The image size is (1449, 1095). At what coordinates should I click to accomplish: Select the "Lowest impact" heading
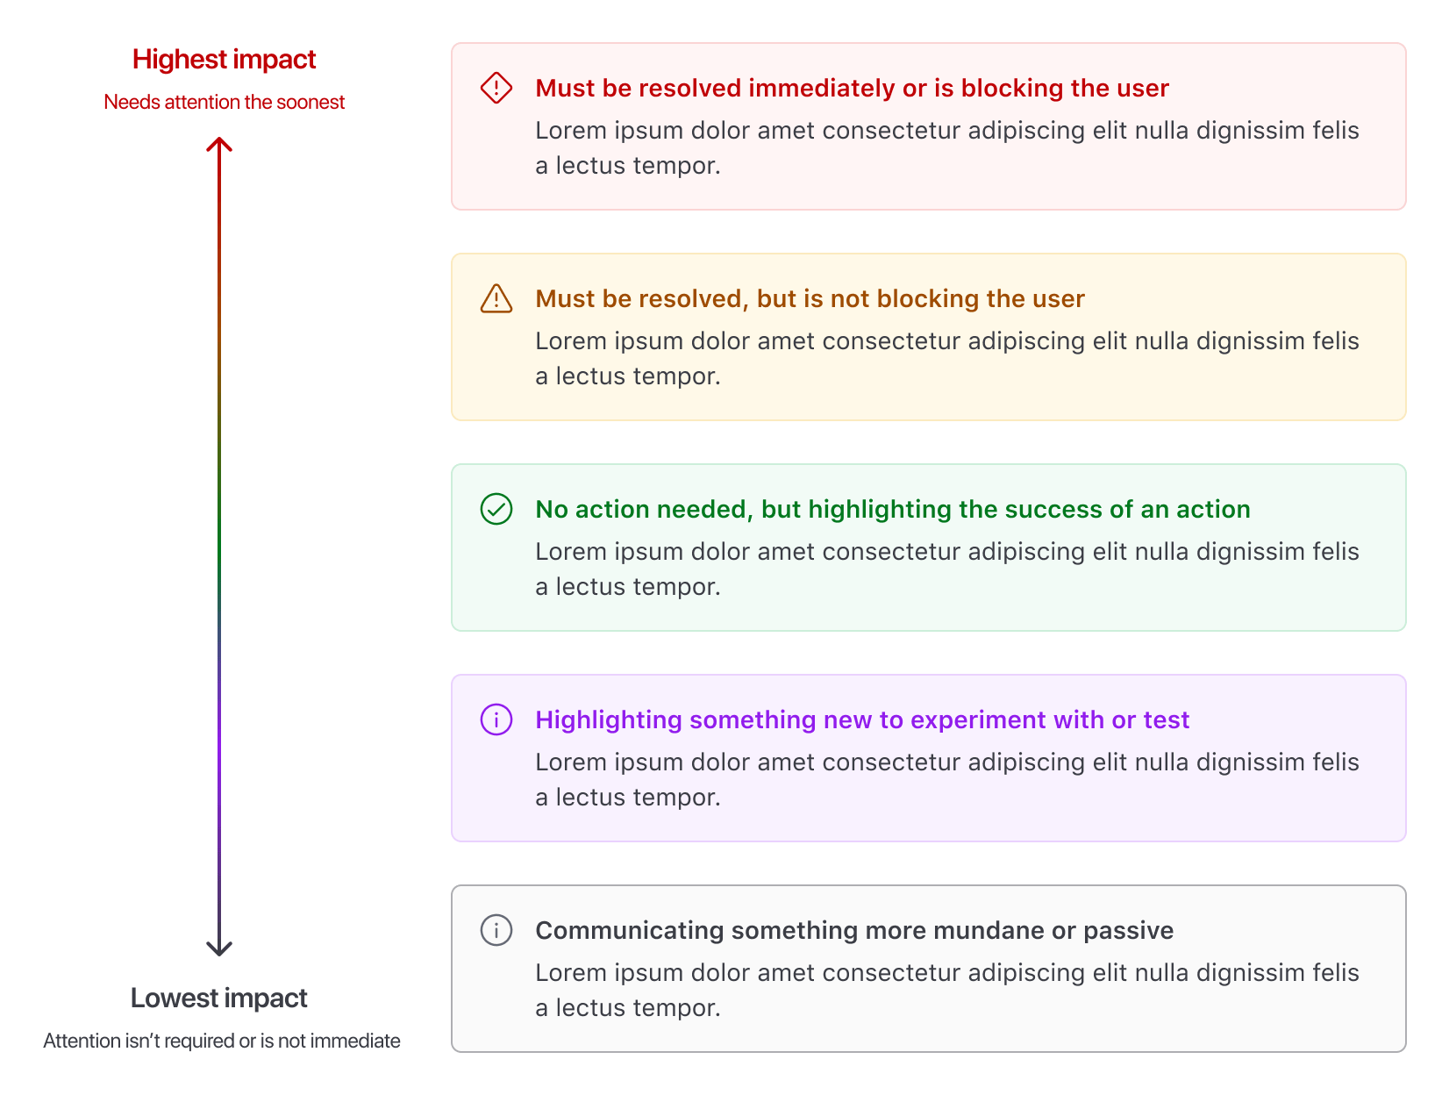(218, 998)
